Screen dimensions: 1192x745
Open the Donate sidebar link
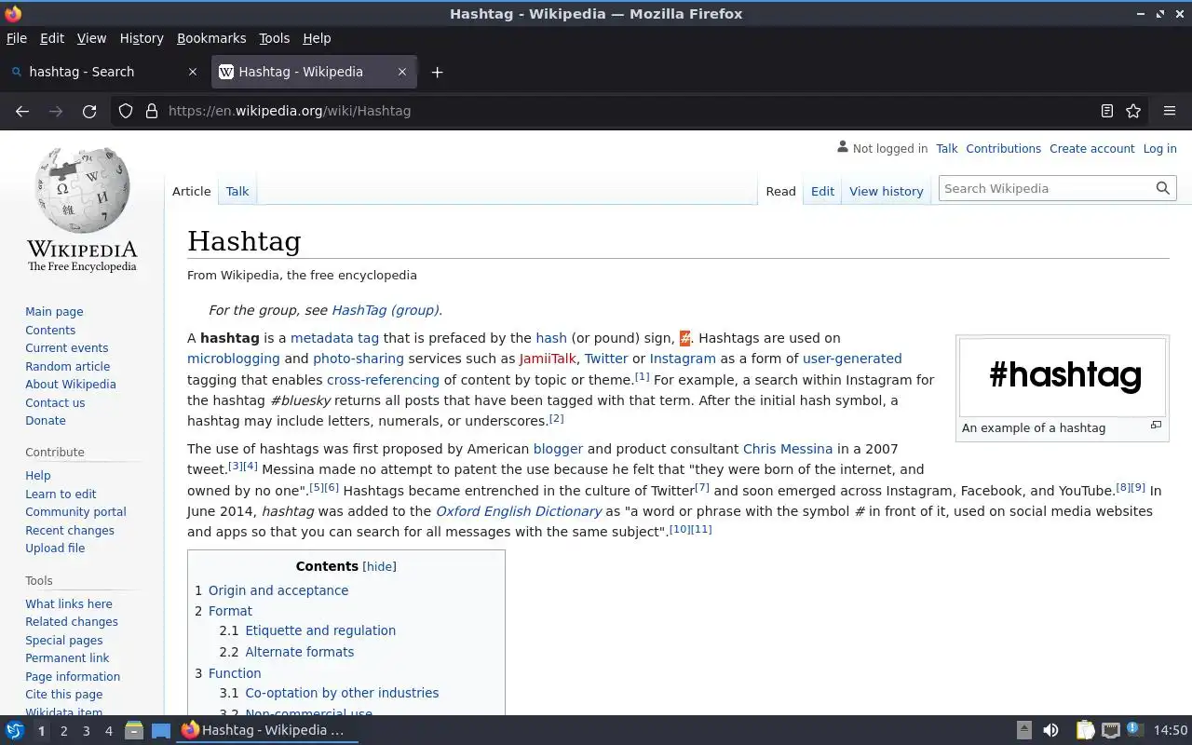(x=46, y=420)
